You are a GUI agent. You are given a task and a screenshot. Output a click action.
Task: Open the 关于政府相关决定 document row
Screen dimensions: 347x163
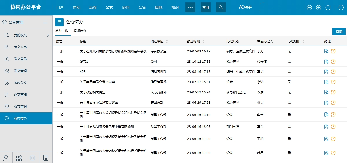(x=92, y=92)
